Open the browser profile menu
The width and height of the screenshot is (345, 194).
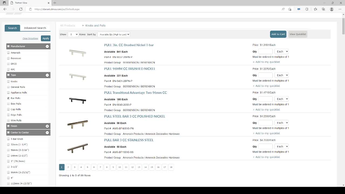(332, 9)
